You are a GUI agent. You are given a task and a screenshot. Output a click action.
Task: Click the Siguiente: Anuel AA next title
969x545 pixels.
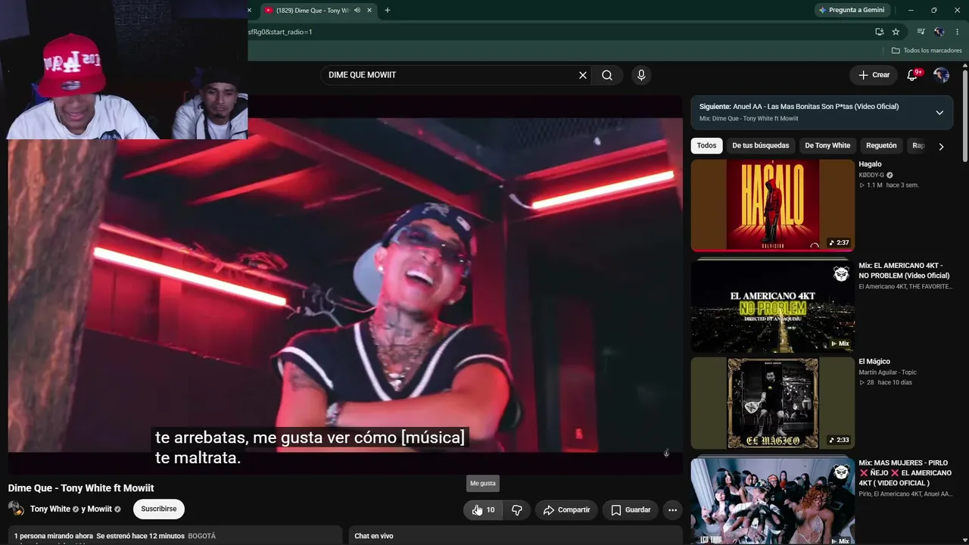799,107
